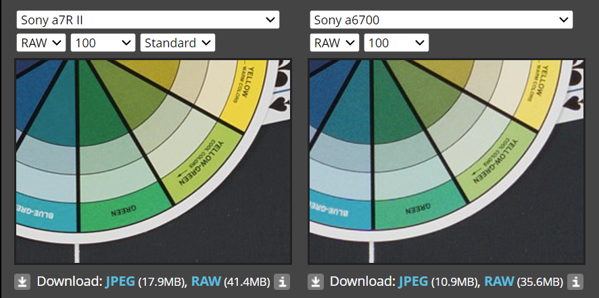Click the YELLOW-GREEN segment in the a6700 image
Screen dimensions: 599x298
pos(490,162)
